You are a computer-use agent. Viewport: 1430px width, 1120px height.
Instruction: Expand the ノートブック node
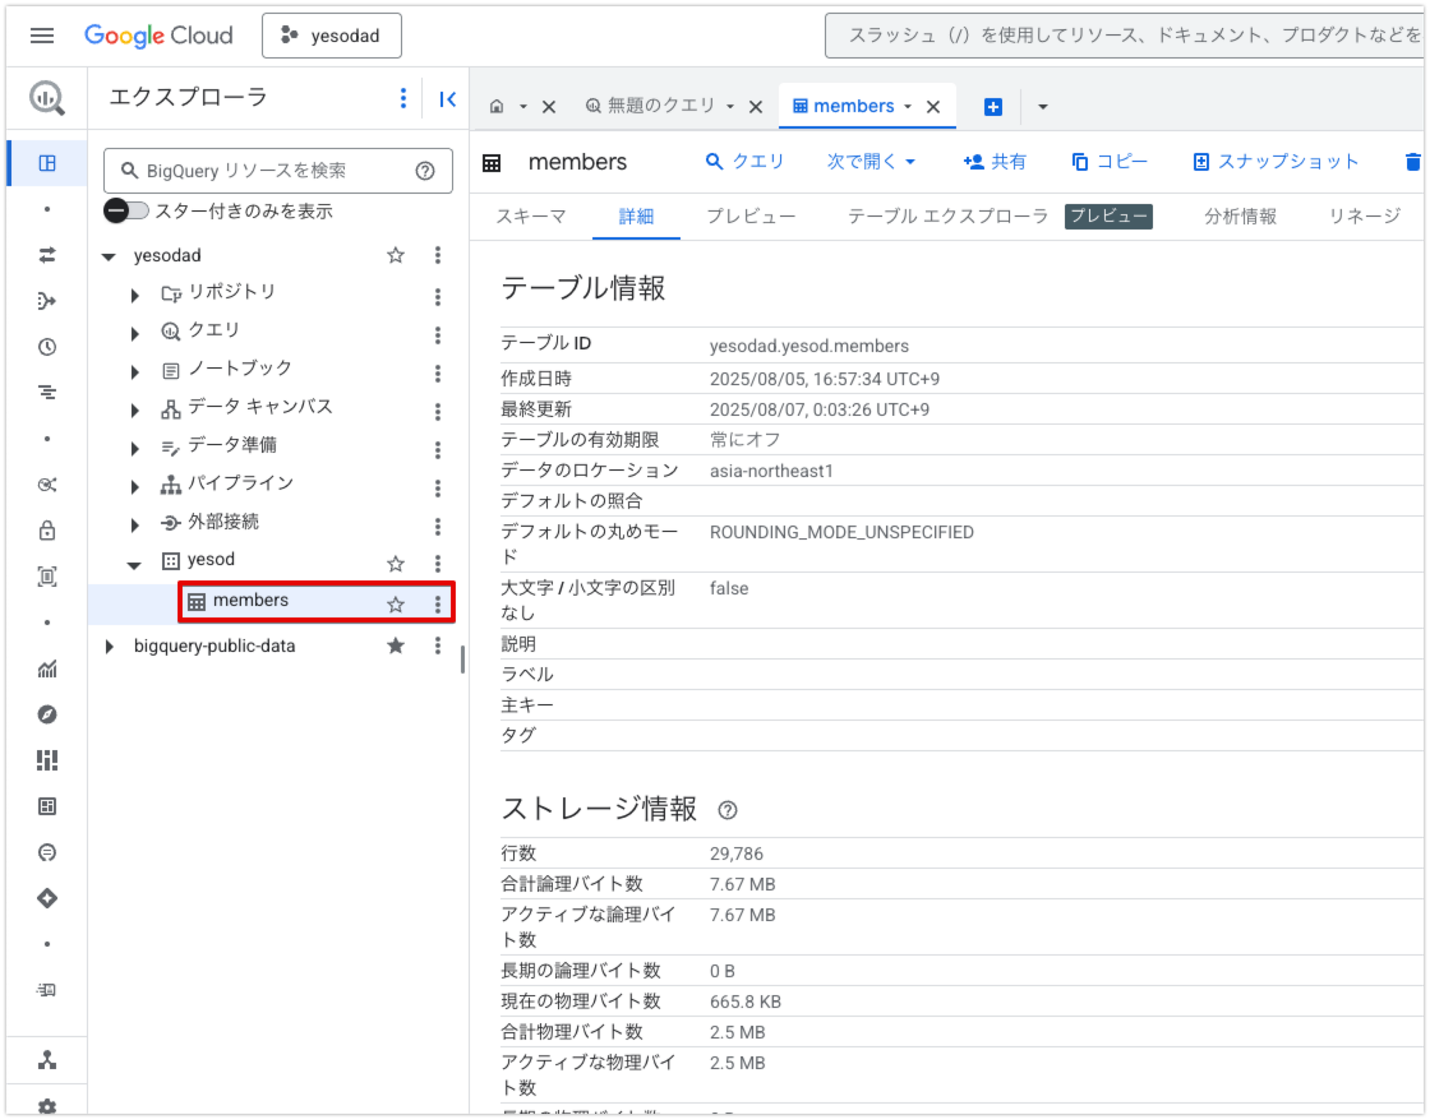pyautogui.click(x=135, y=372)
